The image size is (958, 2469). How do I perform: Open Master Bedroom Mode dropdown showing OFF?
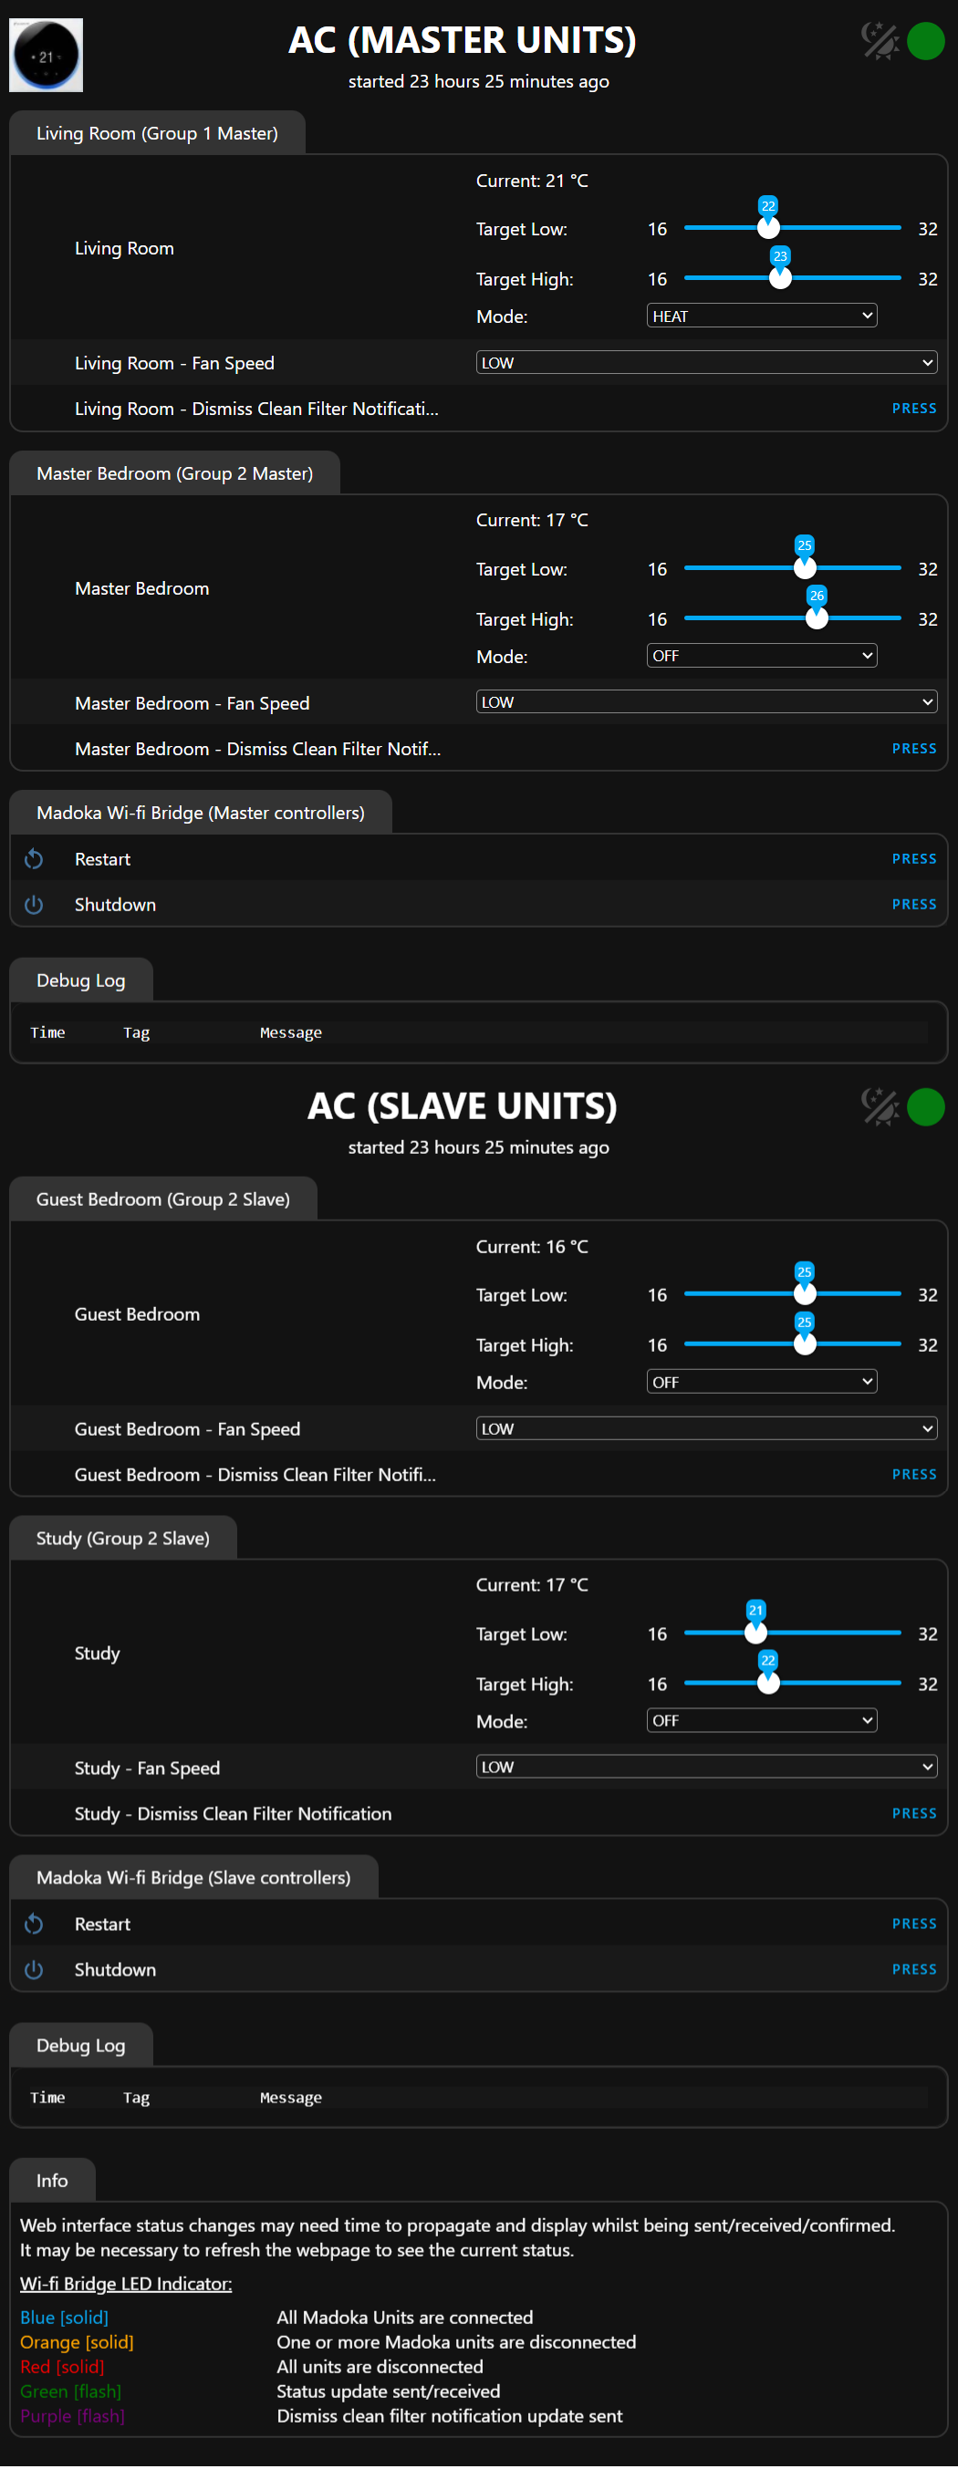pos(762,656)
